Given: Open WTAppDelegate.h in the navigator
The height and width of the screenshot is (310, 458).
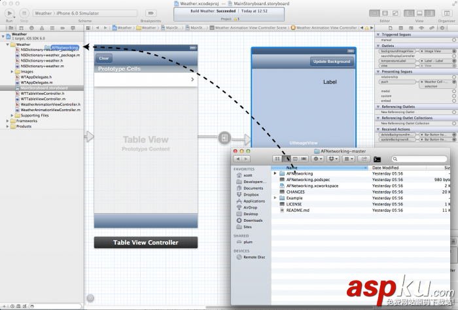Looking at the screenshot, I should coord(36,77).
